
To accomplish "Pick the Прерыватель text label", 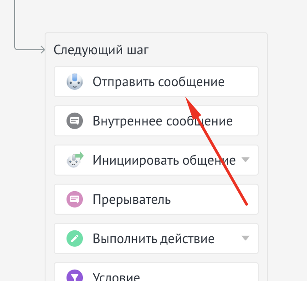I will [132, 200].
